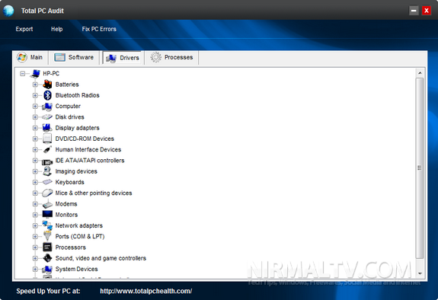Expand the Keyboards node
The image size is (438, 300).
[x=35, y=182]
